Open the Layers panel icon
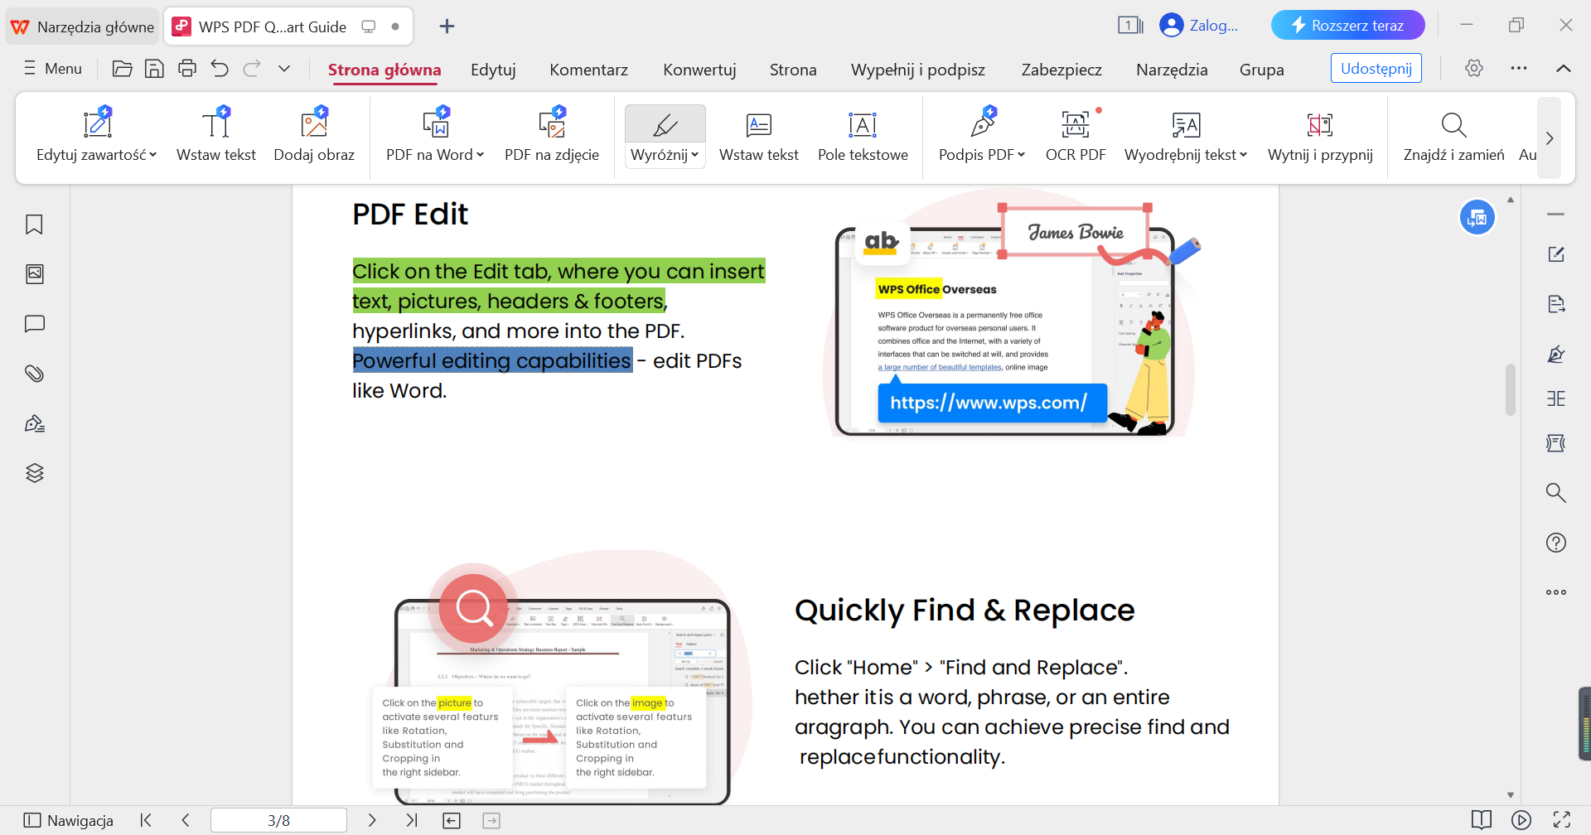The width and height of the screenshot is (1591, 835). coord(35,473)
